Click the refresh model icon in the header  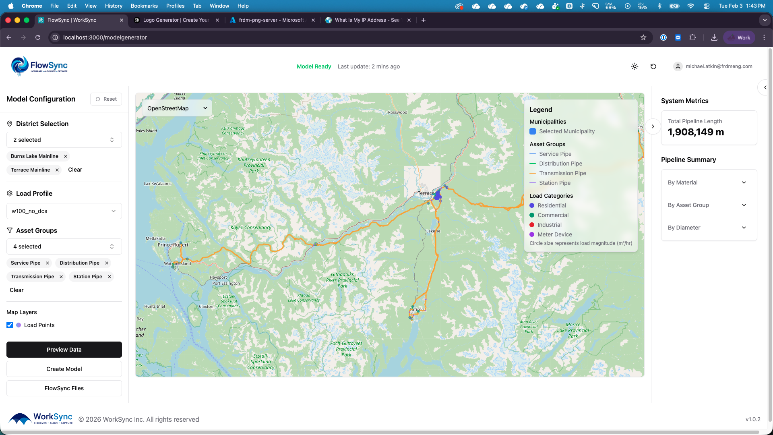(x=653, y=66)
